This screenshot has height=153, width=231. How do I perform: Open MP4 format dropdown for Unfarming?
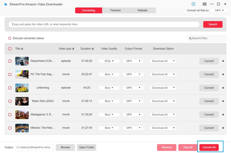(x=133, y=88)
